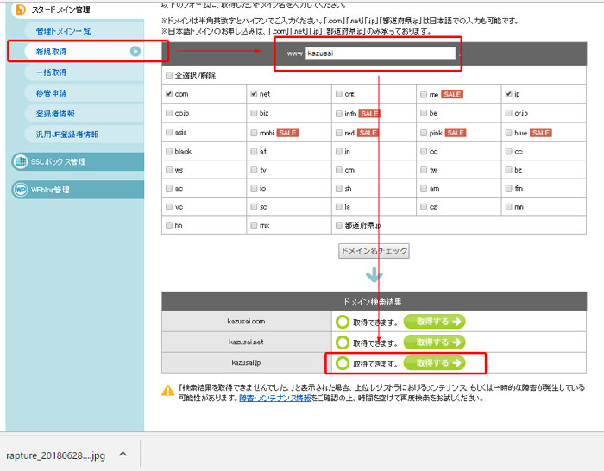
Task: Select 移管申請 from the sidebar menu
Action: (50, 93)
